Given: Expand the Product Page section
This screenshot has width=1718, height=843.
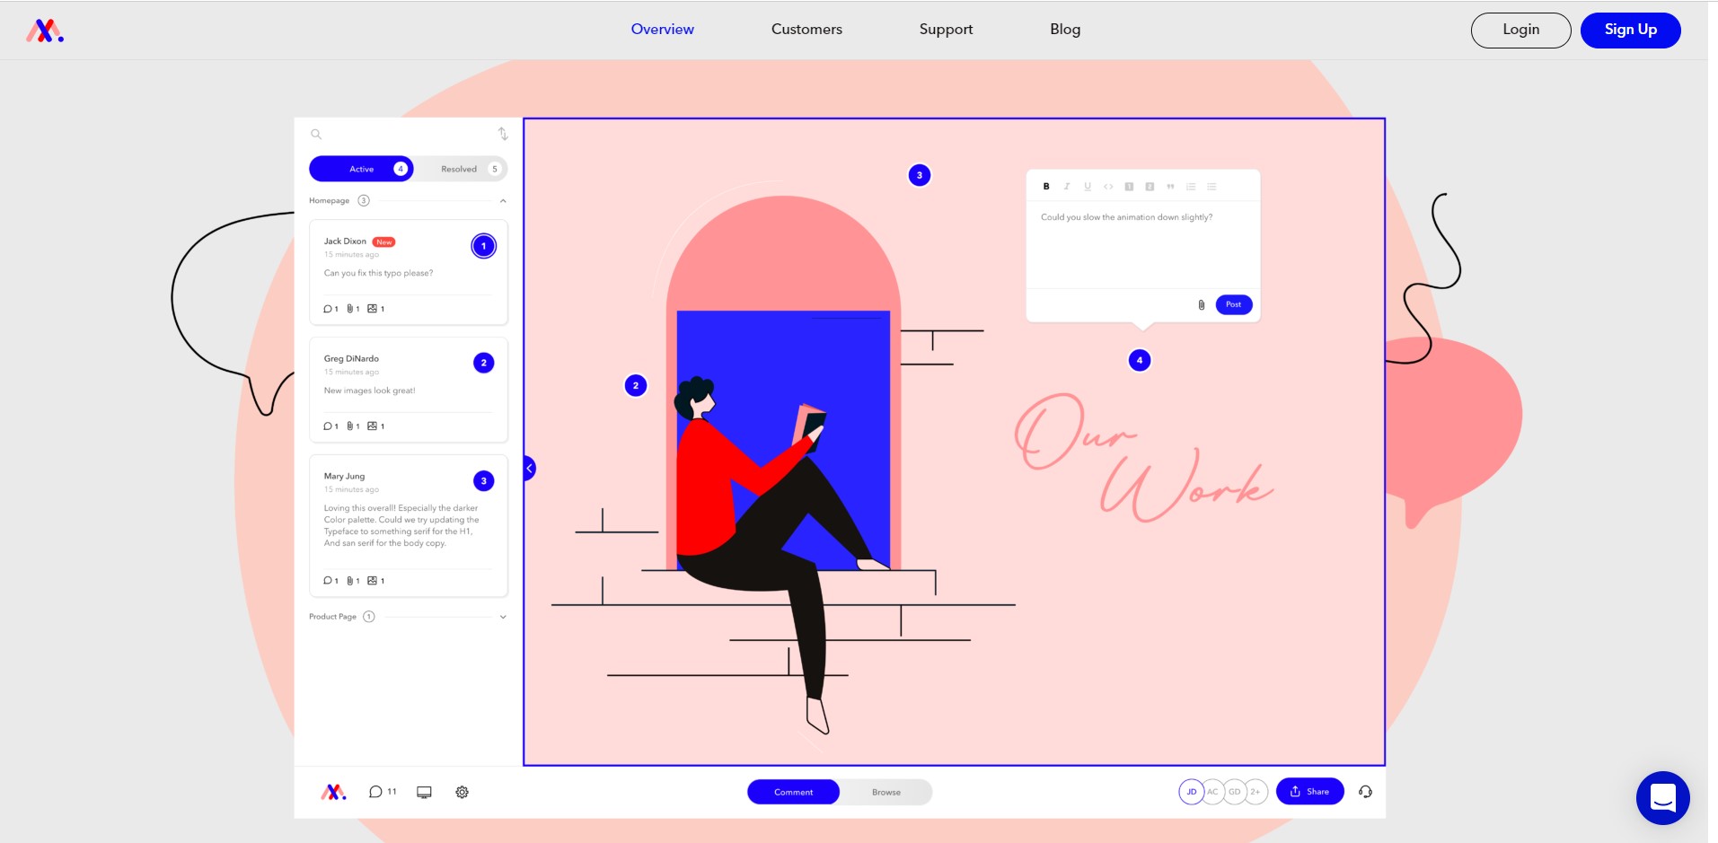Looking at the screenshot, I should click(x=503, y=617).
